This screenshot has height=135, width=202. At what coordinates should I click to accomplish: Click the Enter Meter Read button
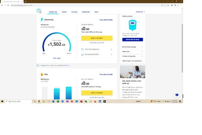tap(132, 40)
